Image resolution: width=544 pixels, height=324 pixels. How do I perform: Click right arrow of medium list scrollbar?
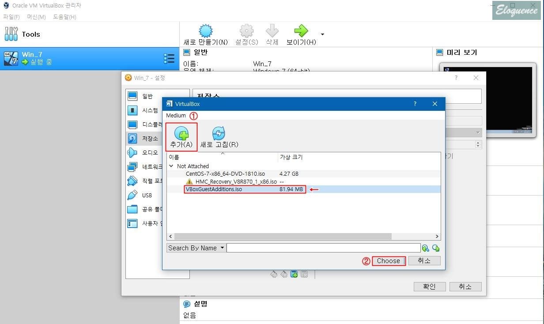[437, 237]
